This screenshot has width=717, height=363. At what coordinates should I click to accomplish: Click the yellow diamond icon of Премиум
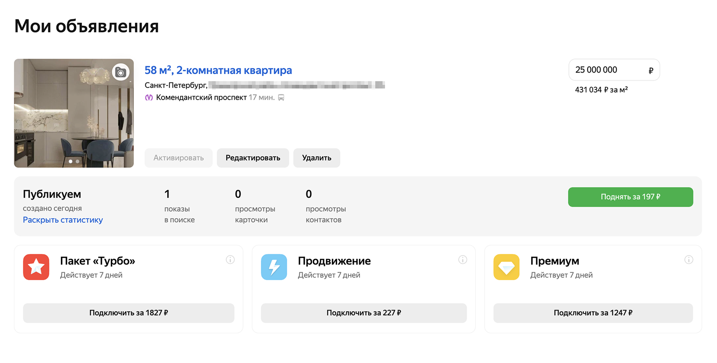(506, 267)
